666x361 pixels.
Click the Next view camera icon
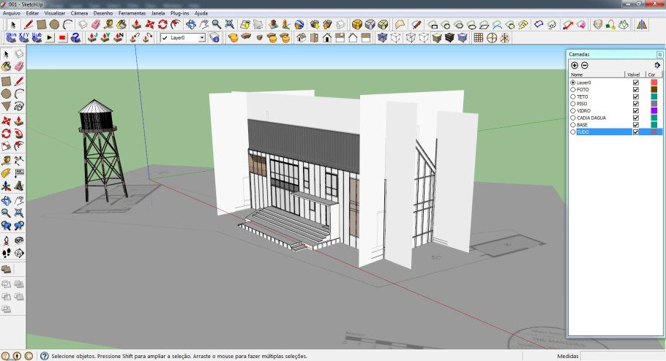(x=19, y=226)
